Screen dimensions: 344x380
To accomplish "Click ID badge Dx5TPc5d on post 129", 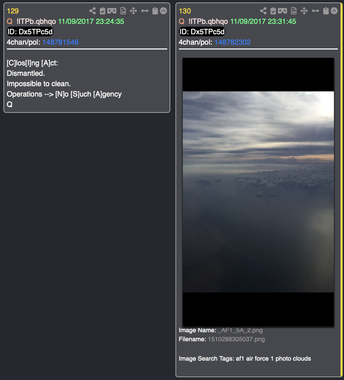I will [x=30, y=32].
